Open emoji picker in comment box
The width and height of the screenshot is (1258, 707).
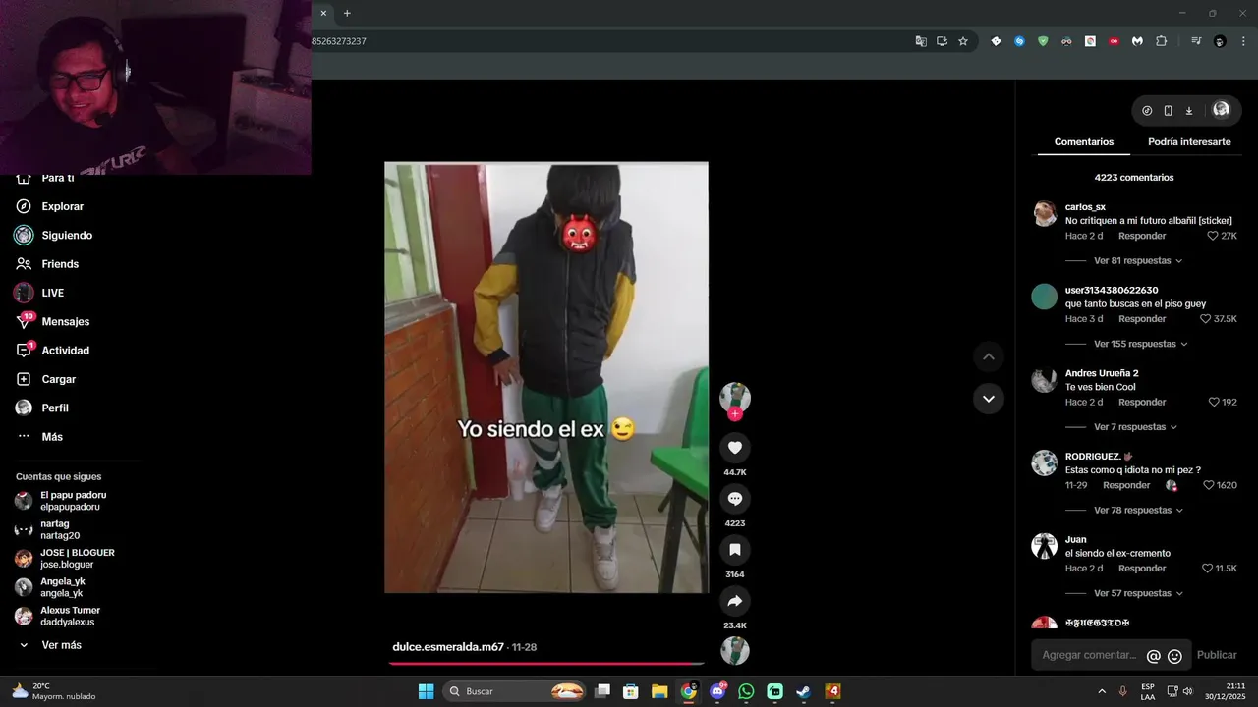1174,656
